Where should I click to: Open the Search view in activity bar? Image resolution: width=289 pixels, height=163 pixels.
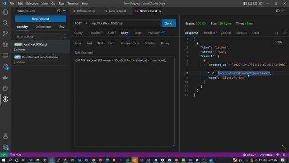(x=5, y=23)
